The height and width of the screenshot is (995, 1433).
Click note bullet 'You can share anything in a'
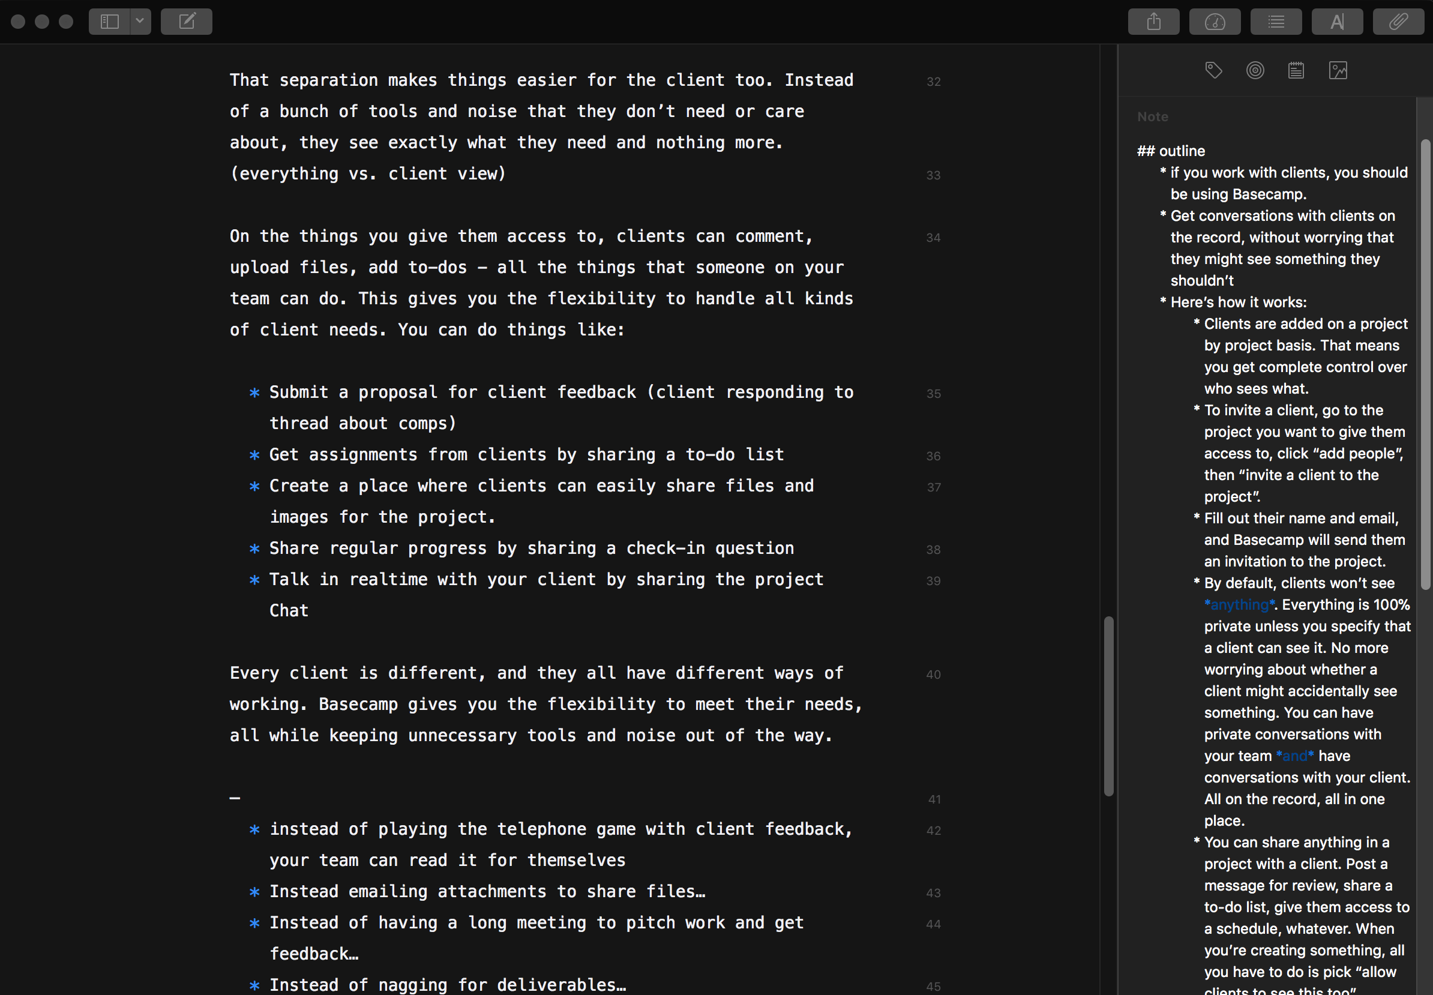[1297, 842]
